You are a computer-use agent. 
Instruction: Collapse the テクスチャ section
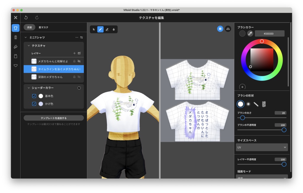coord(29,46)
